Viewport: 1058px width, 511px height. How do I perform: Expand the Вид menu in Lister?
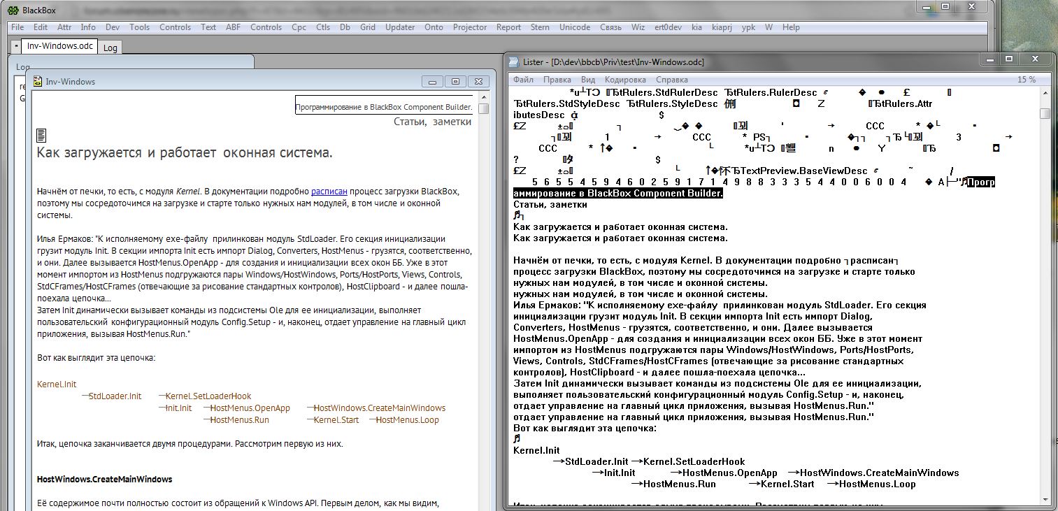(588, 80)
